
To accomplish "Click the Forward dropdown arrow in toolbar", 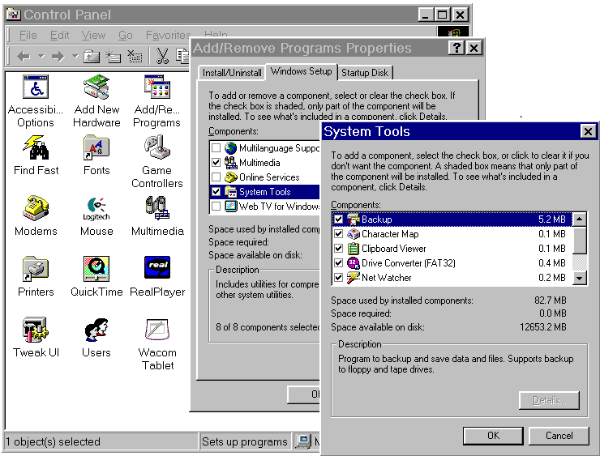I will pyautogui.click(x=75, y=57).
